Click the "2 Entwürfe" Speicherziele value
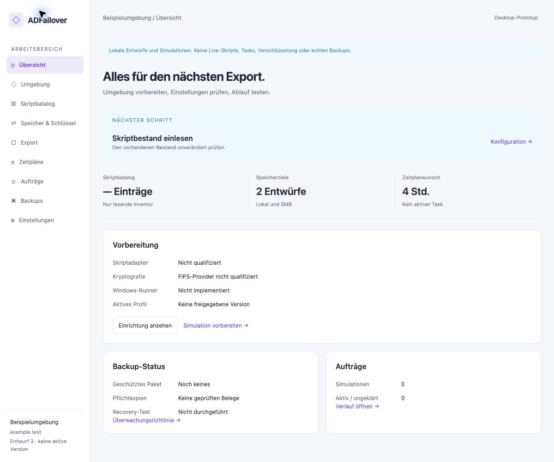Image resolution: width=554 pixels, height=462 pixels. 281,191
